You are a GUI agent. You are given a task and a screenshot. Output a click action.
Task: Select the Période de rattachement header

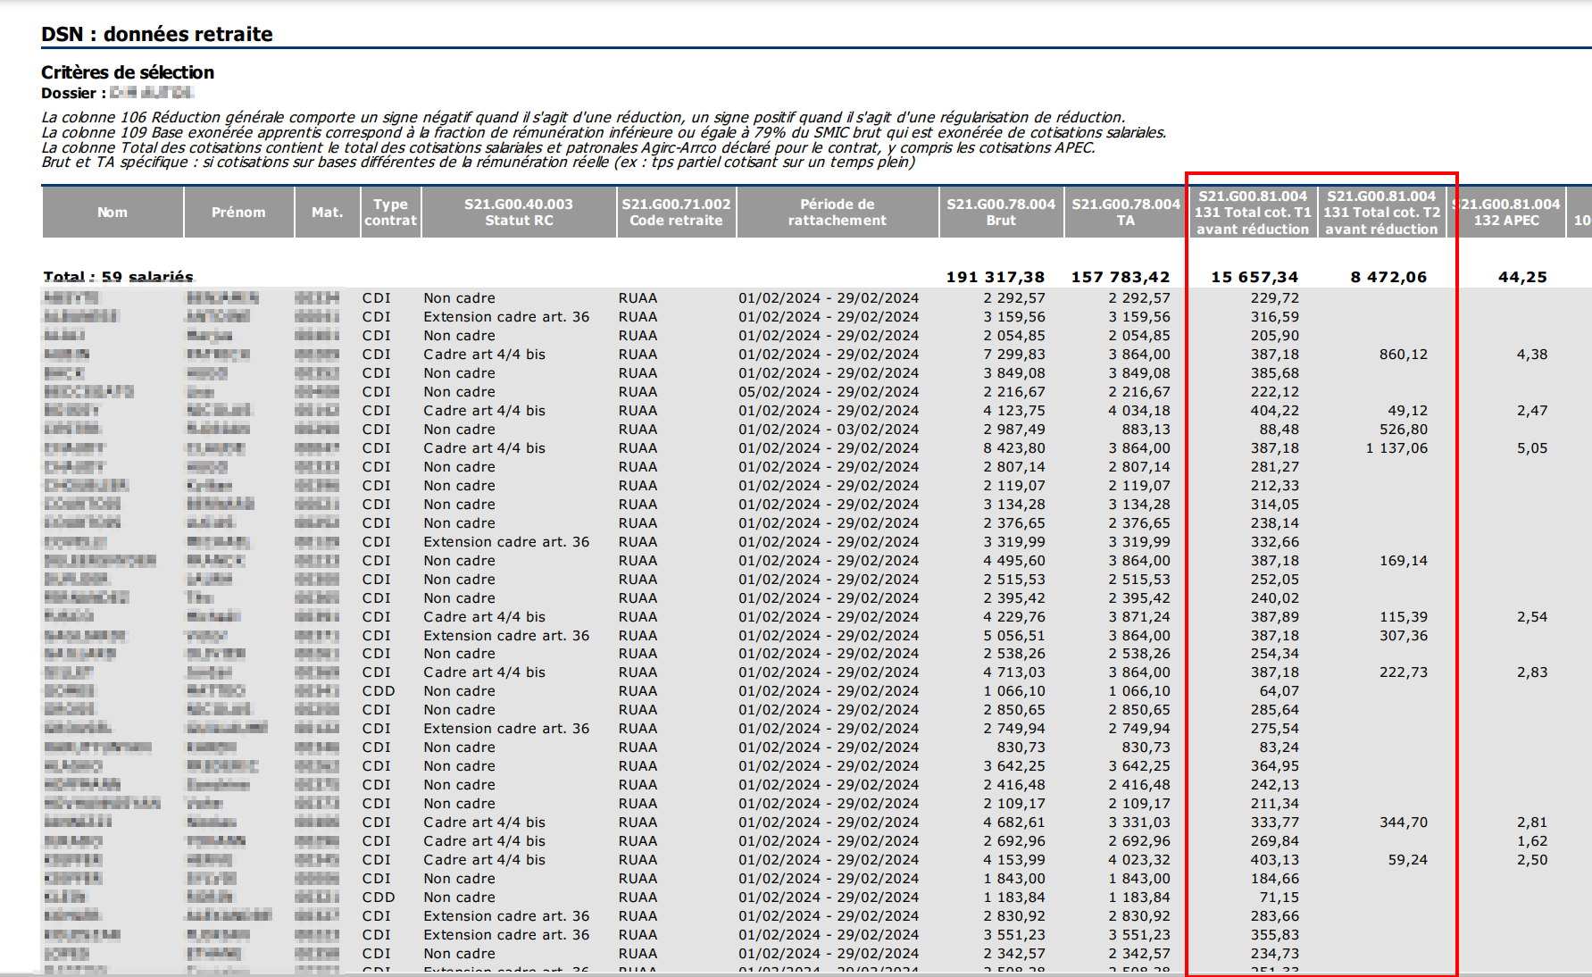[x=837, y=213]
